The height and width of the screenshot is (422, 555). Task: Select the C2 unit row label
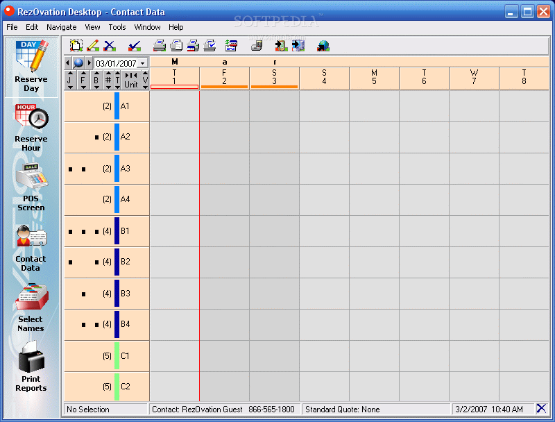[126, 386]
